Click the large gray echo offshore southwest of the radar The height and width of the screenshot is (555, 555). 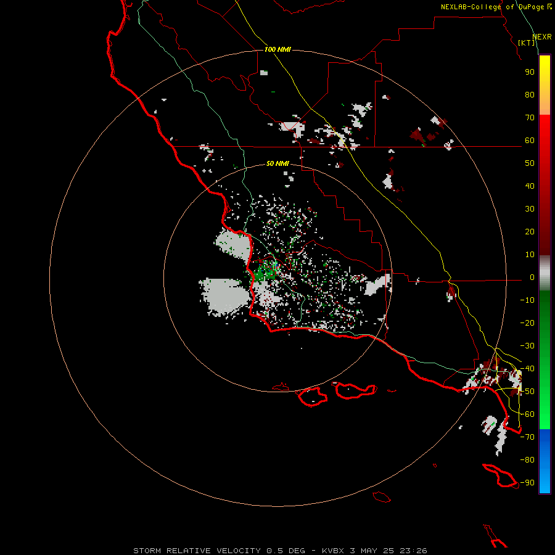click(226, 296)
